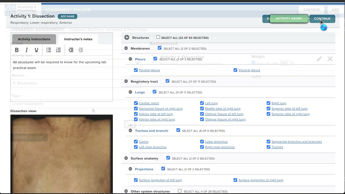Uncheck the Cardiac notch checkbox
The height and width of the screenshot is (194, 345).
tap(136, 103)
